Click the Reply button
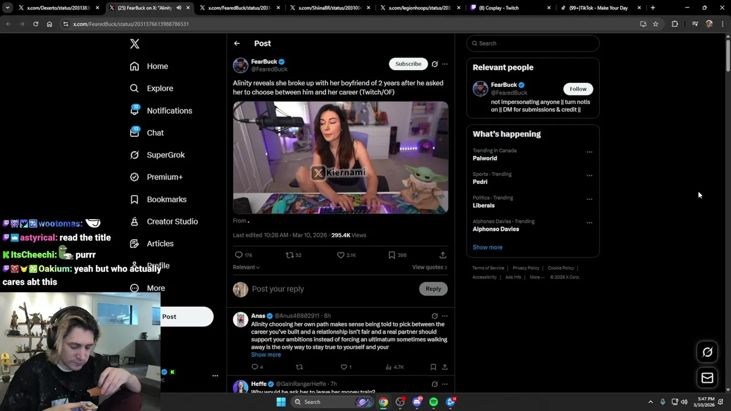 coord(433,289)
